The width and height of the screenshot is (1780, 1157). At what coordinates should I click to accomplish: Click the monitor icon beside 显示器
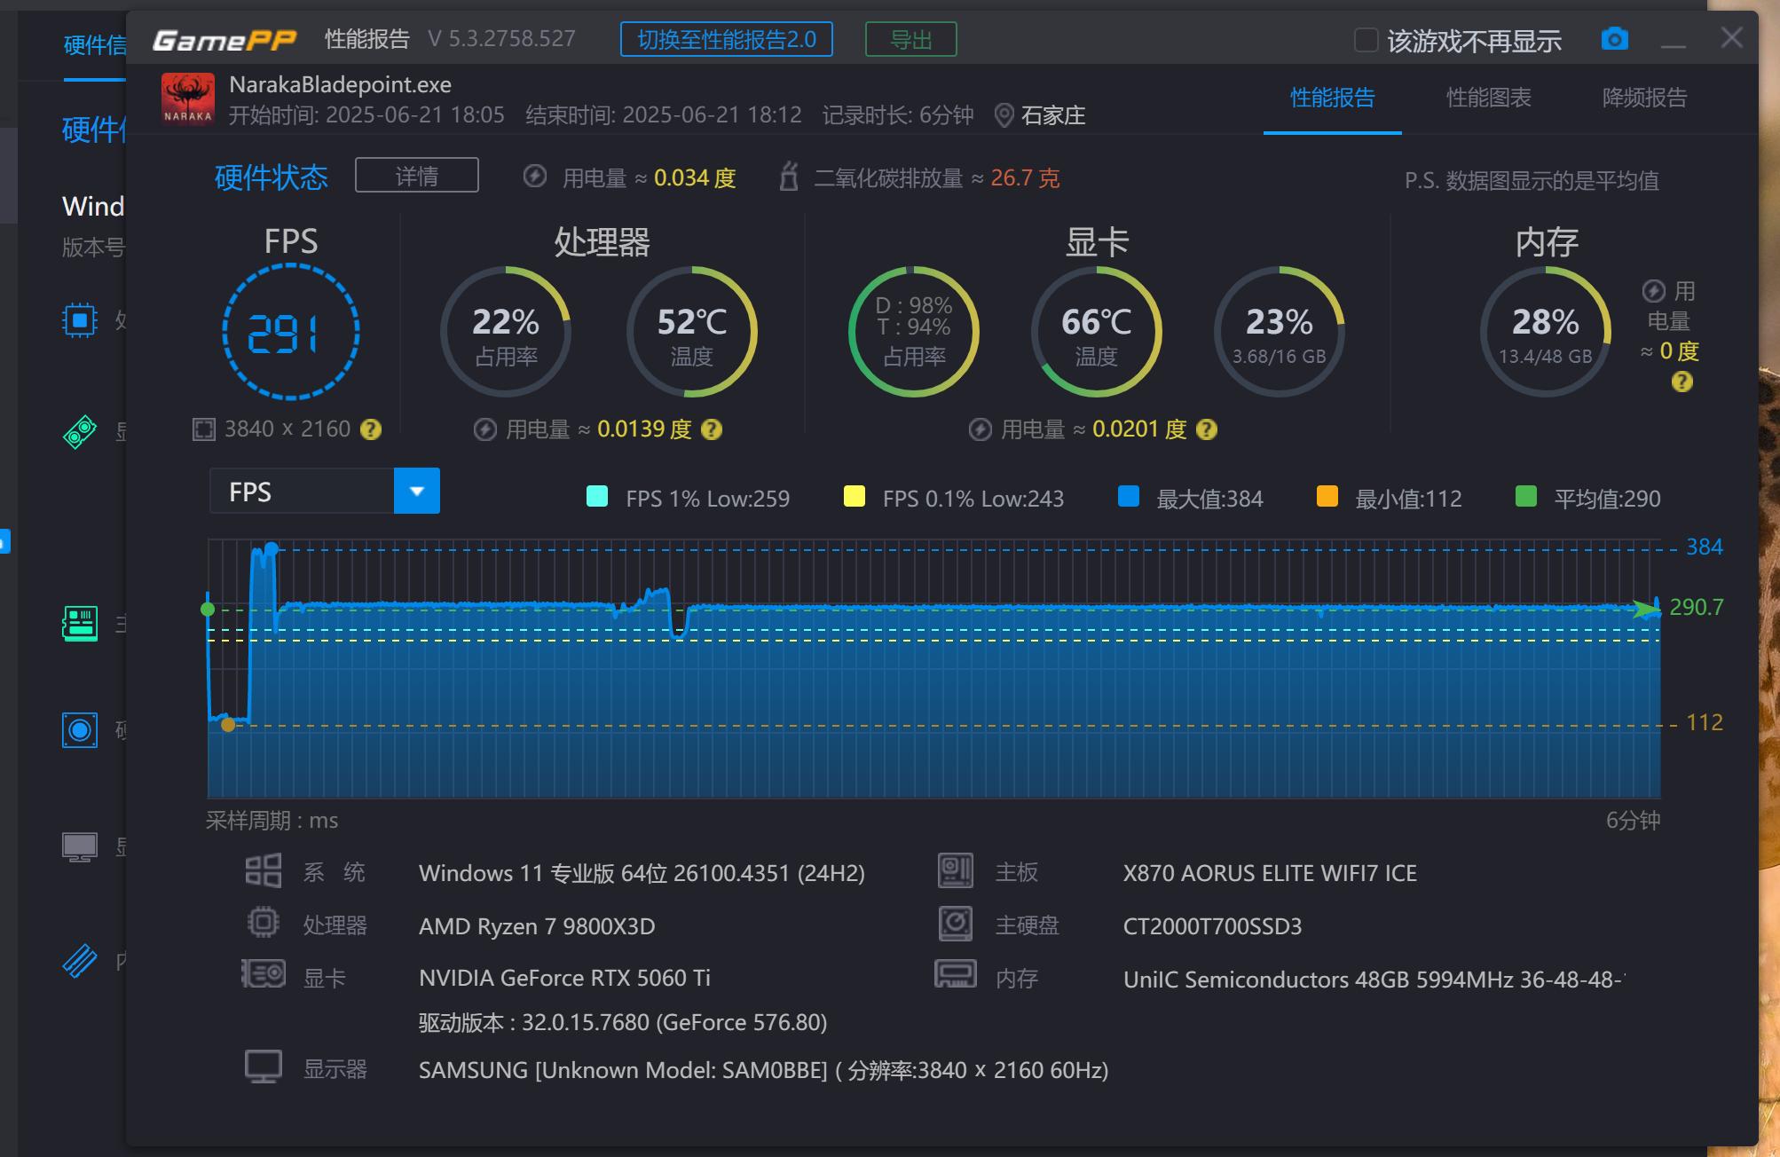click(264, 1066)
